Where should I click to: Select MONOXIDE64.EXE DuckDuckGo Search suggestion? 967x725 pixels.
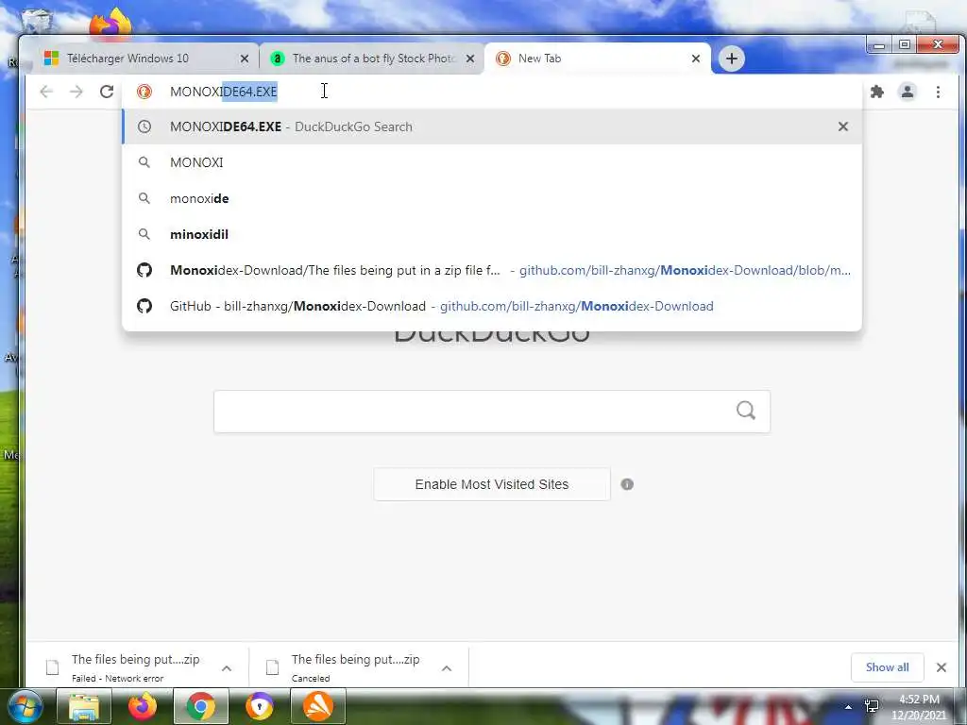[x=492, y=126]
